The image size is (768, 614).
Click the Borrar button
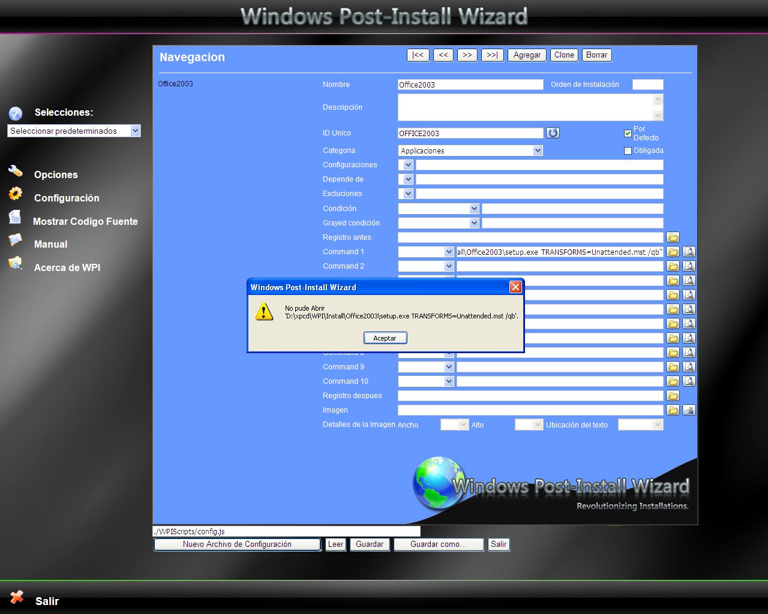click(596, 55)
